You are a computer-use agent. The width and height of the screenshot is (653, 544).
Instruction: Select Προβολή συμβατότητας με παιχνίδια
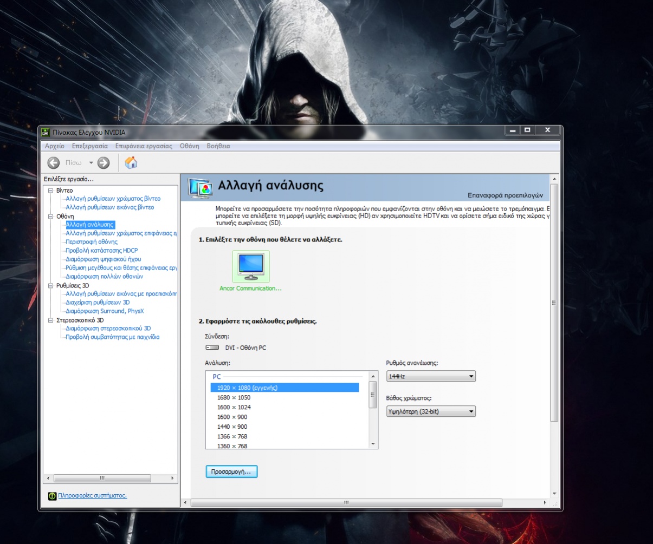(113, 337)
